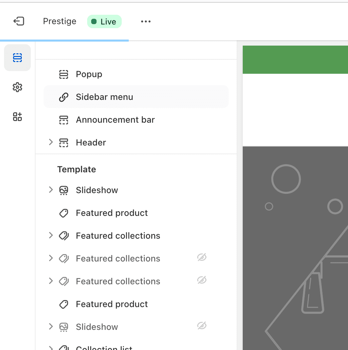Image resolution: width=348 pixels, height=350 pixels.
Task: Expand the second hidden Featured collections
Action: (x=51, y=281)
